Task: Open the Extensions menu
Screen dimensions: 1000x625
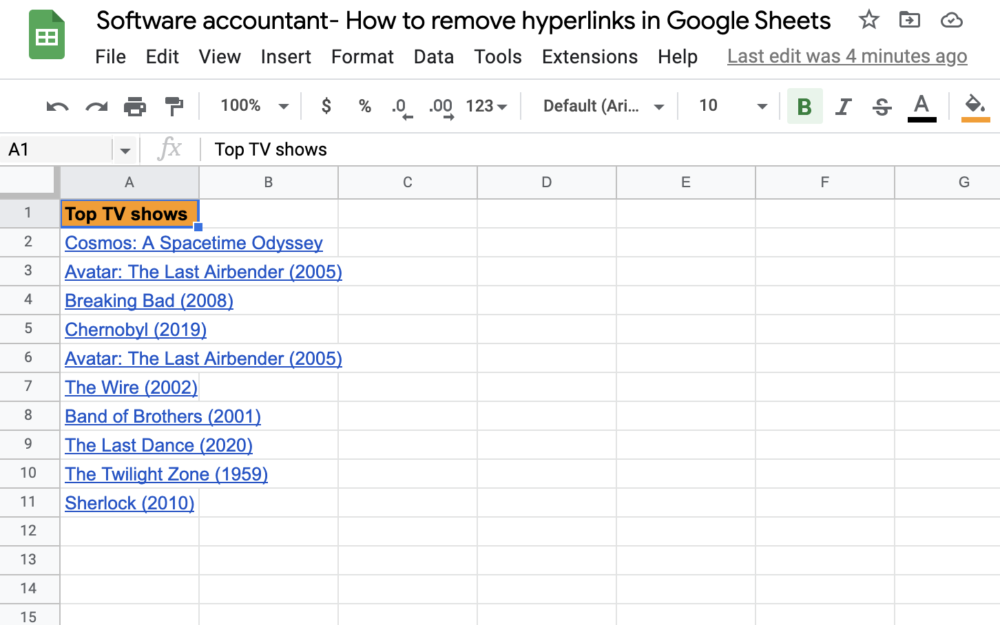Action: pos(590,56)
